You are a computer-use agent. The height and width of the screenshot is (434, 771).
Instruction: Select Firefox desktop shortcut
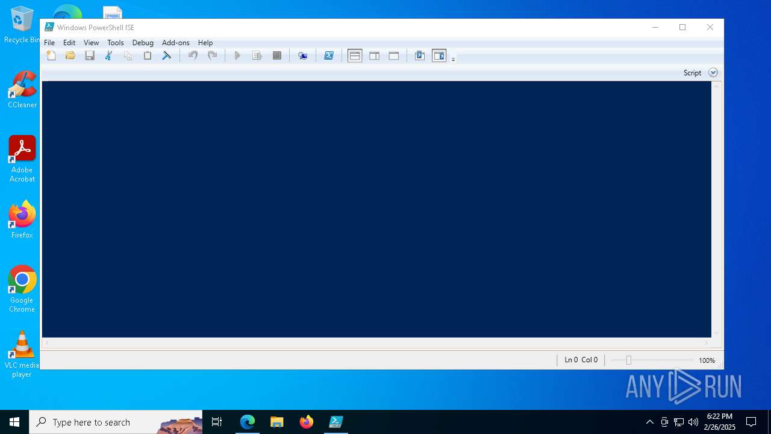pyautogui.click(x=22, y=220)
